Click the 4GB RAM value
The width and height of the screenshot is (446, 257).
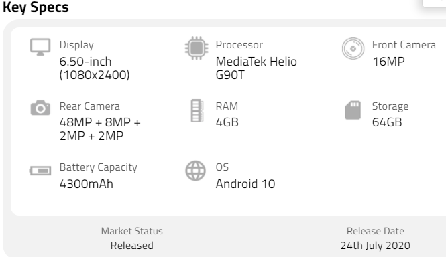(x=227, y=122)
